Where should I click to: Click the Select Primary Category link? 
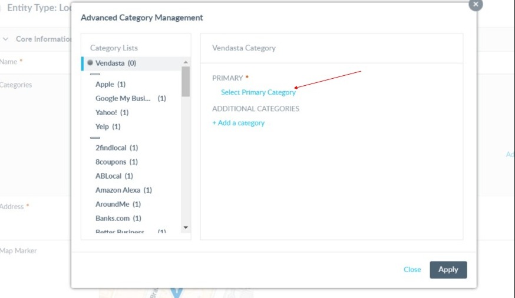click(258, 92)
